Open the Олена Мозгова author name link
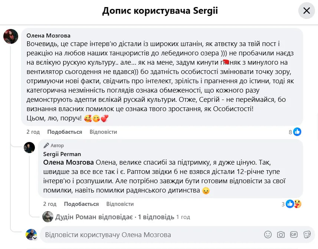Viewport: 318px width, 249px height. [x=49, y=36]
